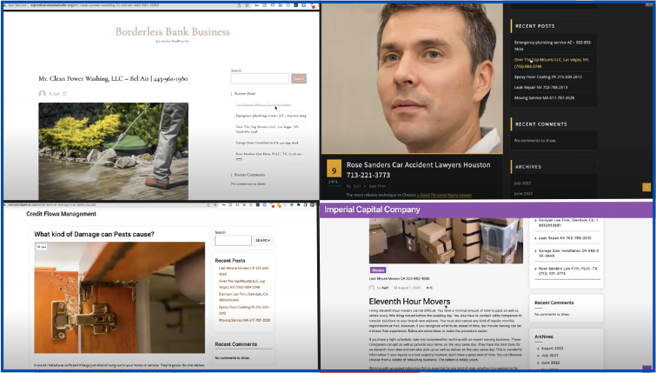Click the Save badge on the cabinet hinge image
This screenshot has width=656, height=373.
point(42,247)
